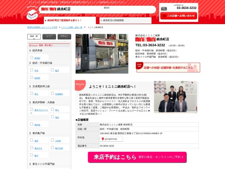Check 京成曳舟 station box
The image size is (225, 169).
point(52,93)
